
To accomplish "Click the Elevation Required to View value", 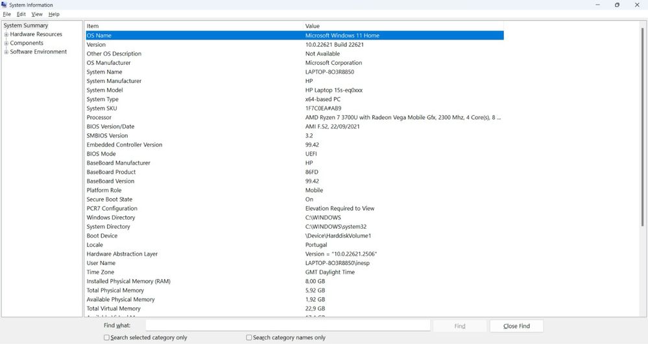I will 340,208.
